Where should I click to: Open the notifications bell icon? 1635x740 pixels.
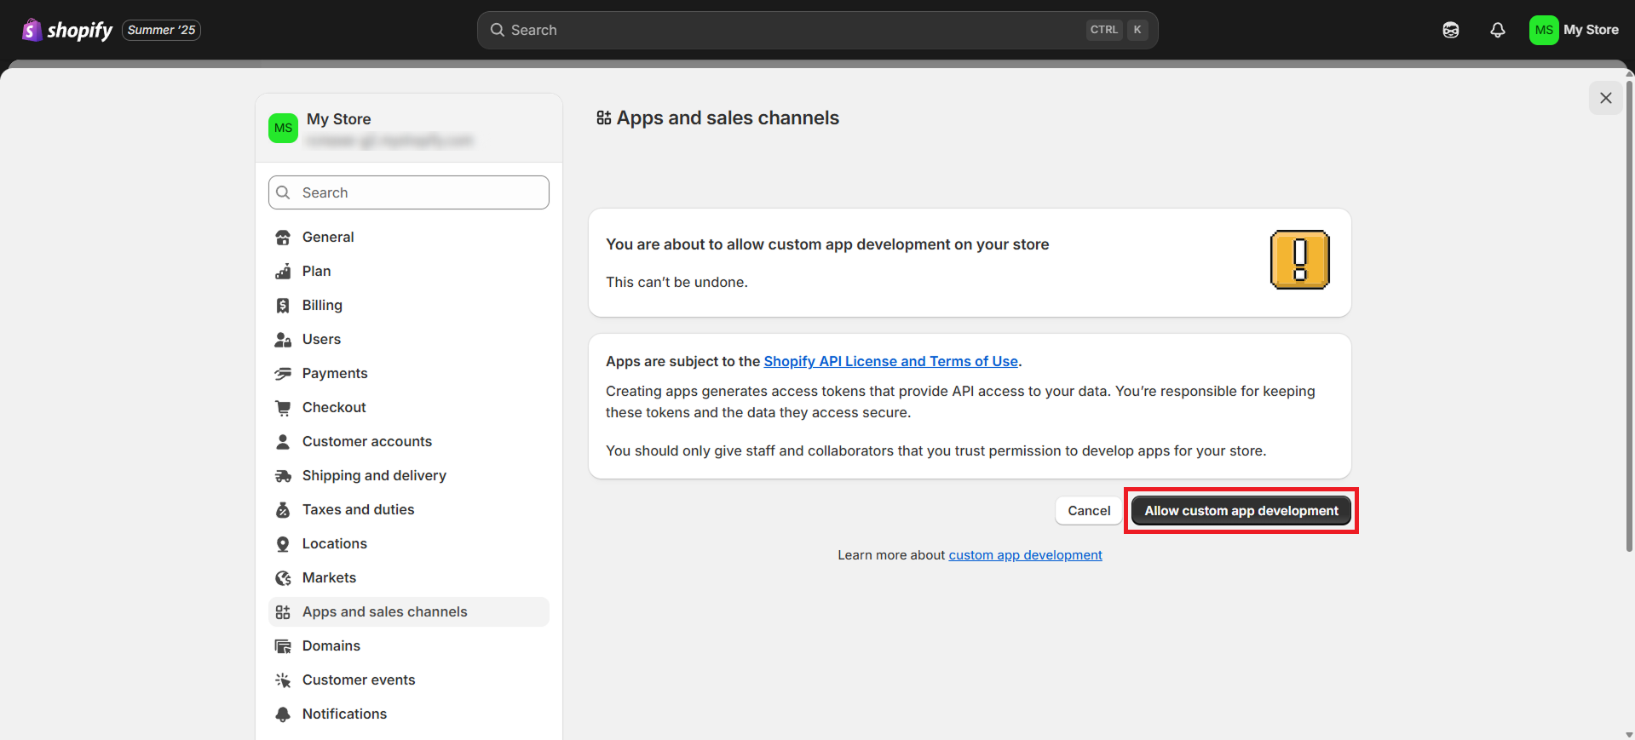click(1498, 30)
